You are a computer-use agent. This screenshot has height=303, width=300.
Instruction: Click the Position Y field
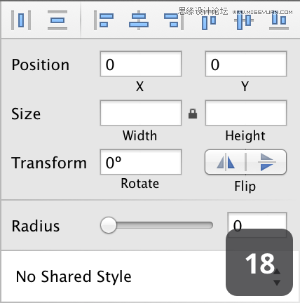[x=246, y=64]
